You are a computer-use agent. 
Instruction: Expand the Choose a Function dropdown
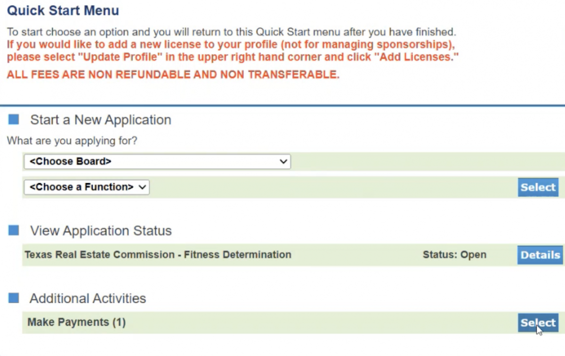[x=87, y=187]
